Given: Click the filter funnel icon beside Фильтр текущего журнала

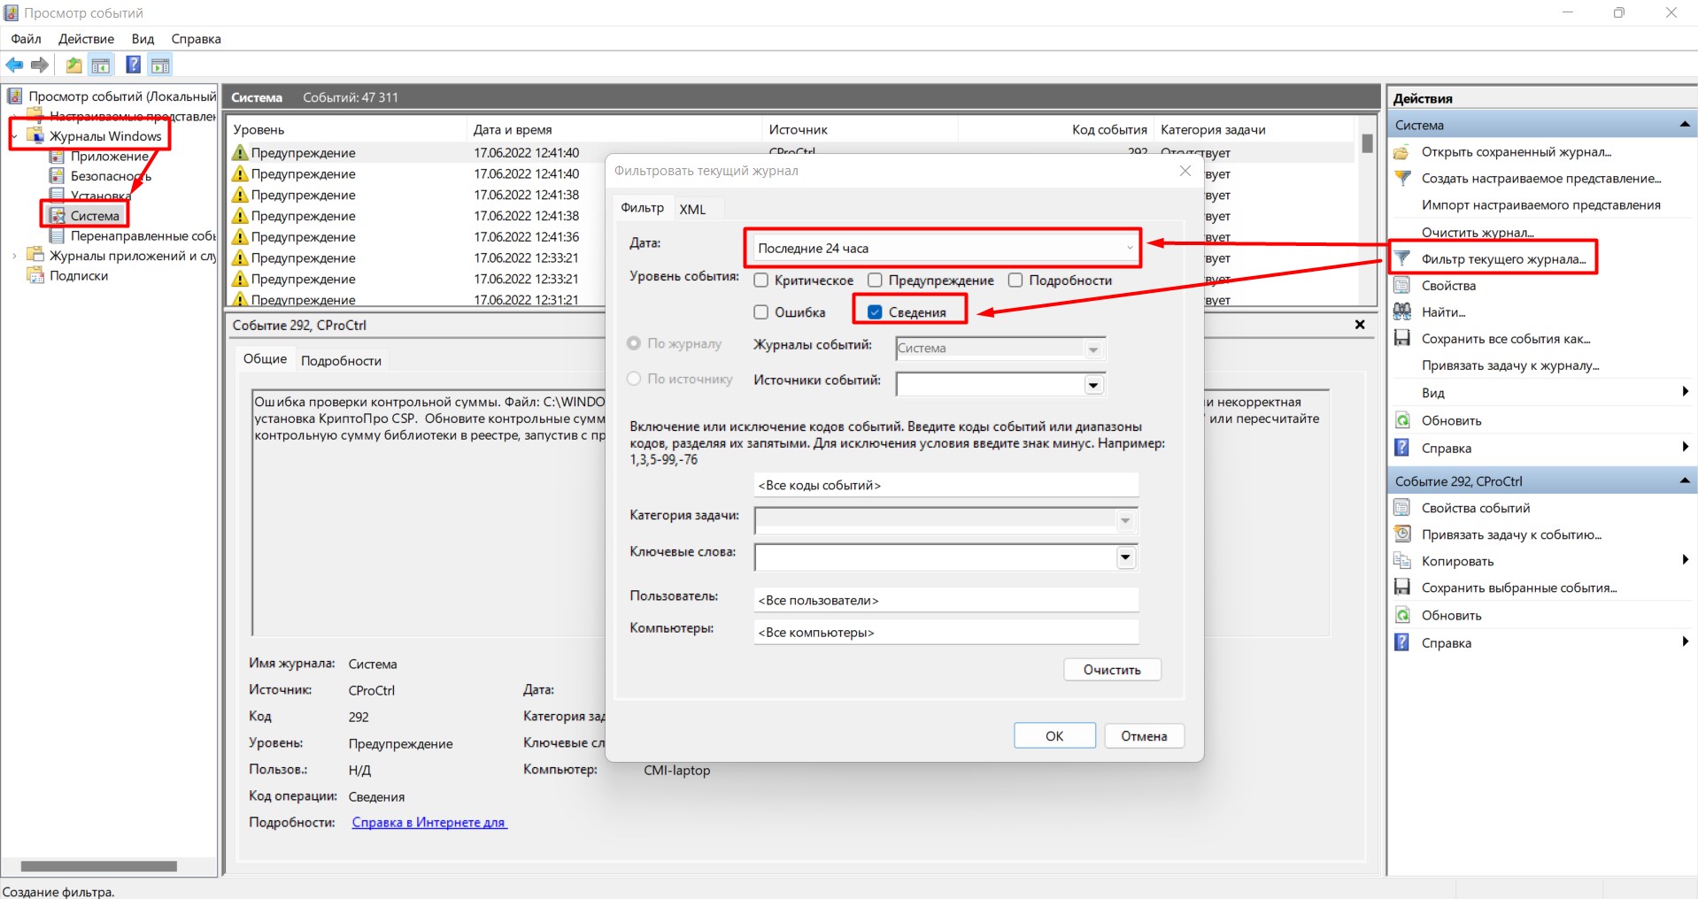Looking at the screenshot, I should coord(1402,258).
